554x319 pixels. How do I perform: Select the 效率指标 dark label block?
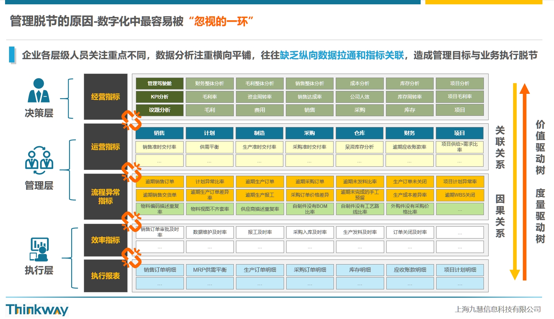106,240
